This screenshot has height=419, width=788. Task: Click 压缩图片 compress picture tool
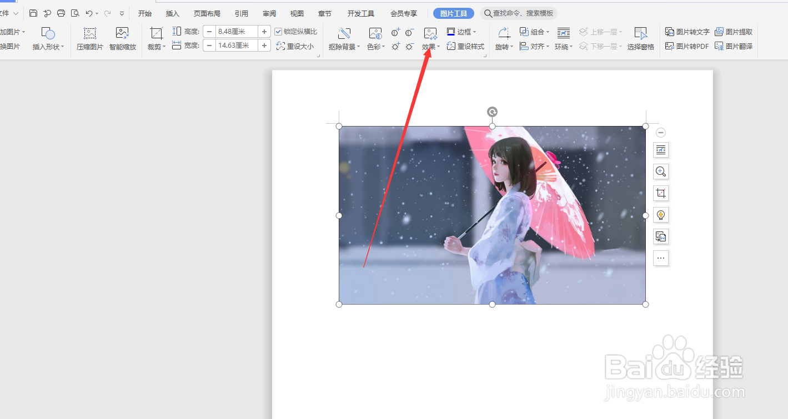(90, 39)
